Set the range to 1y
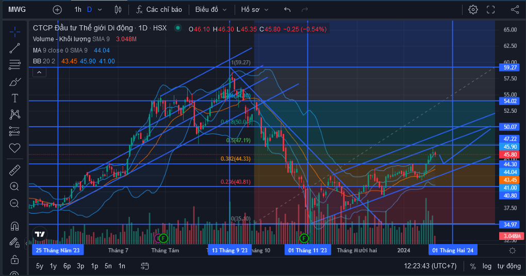526x276 pixels. (53, 266)
